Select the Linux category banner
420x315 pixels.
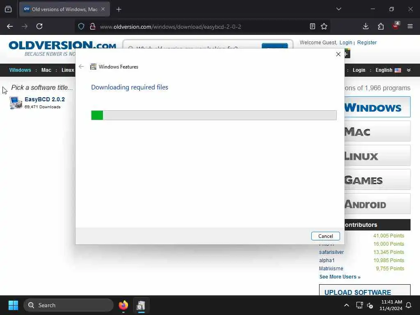pos(377,155)
